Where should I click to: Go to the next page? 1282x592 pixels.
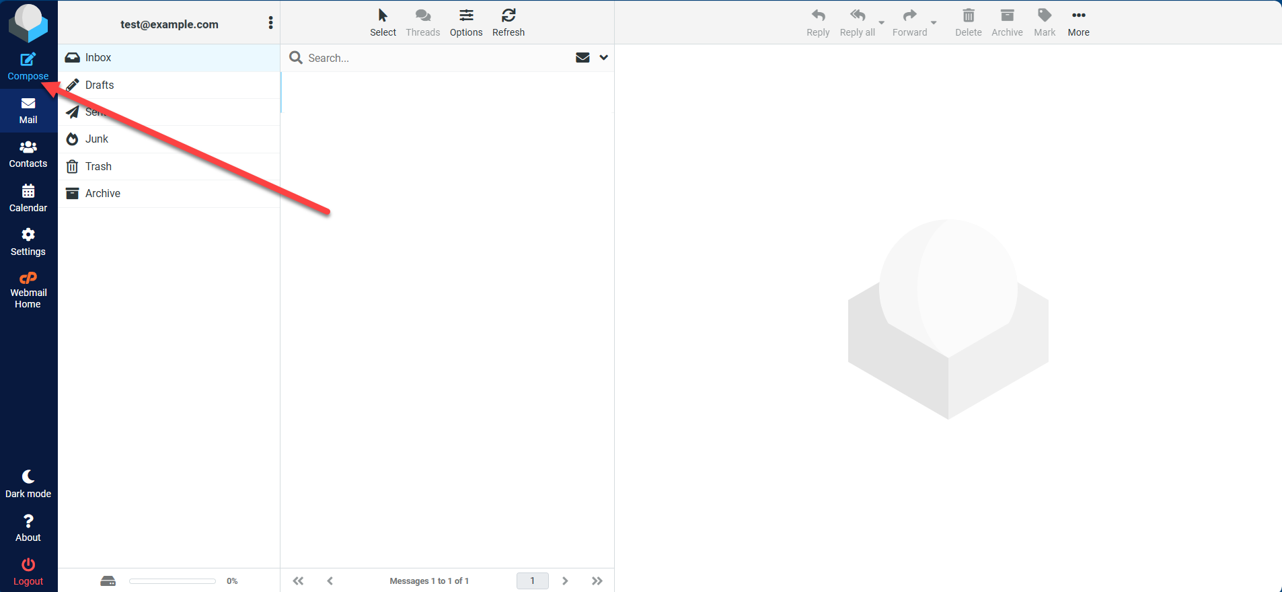click(565, 581)
